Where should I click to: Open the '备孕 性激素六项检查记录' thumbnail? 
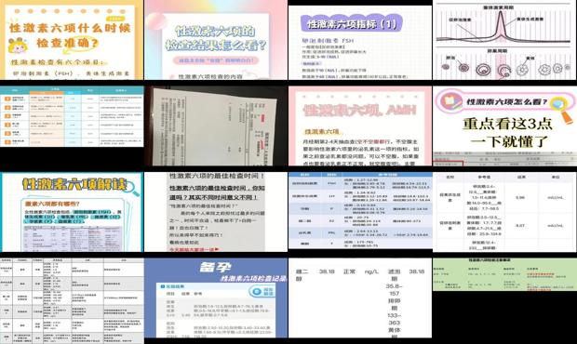pyautogui.click(x=216, y=298)
